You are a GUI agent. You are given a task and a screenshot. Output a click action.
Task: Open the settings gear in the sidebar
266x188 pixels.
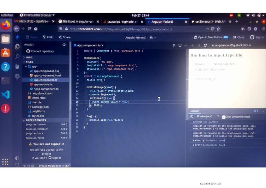17,76
